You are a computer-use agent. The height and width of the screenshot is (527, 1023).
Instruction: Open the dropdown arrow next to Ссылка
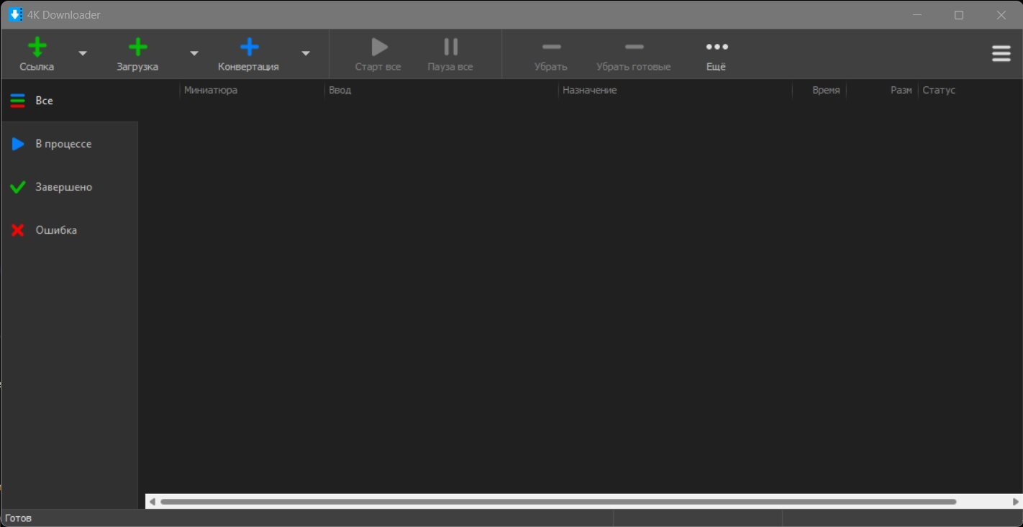[83, 53]
